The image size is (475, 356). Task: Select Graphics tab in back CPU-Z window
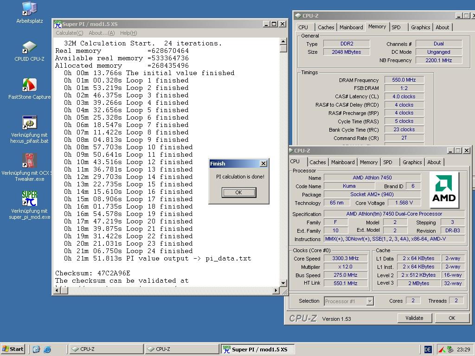420,27
